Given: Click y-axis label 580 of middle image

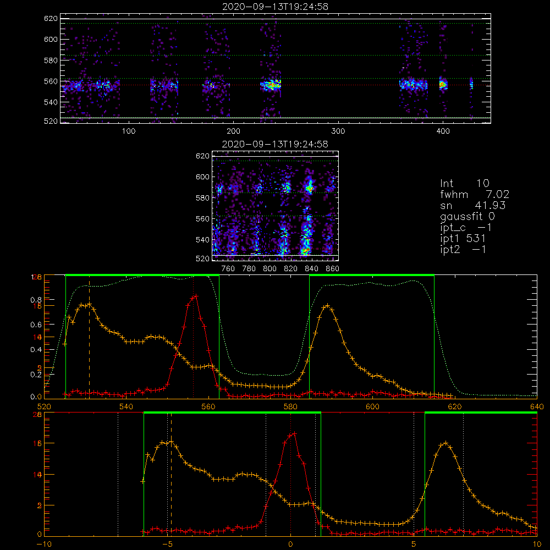Looking at the screenshot, I should coord(202,198).
